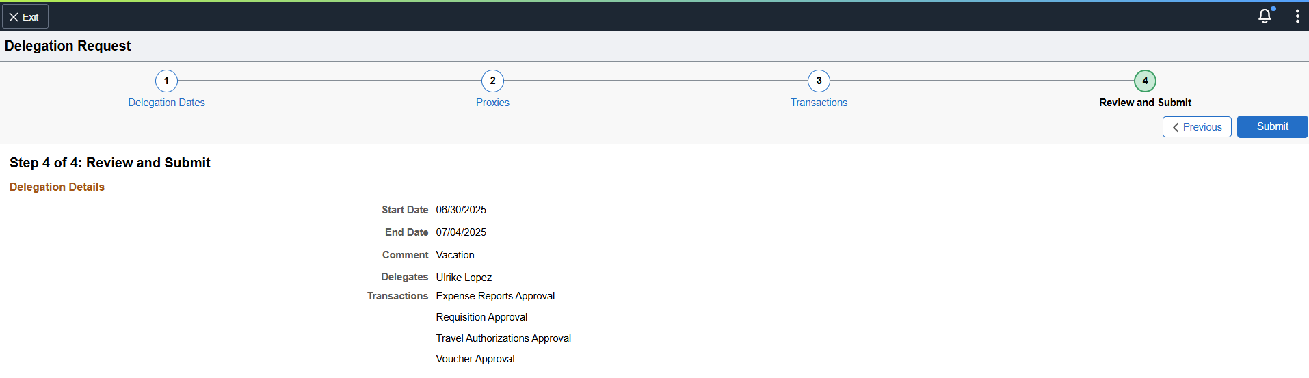Go back with the Previous button
The image size is (1309, 378).
tap(1197, 127)
